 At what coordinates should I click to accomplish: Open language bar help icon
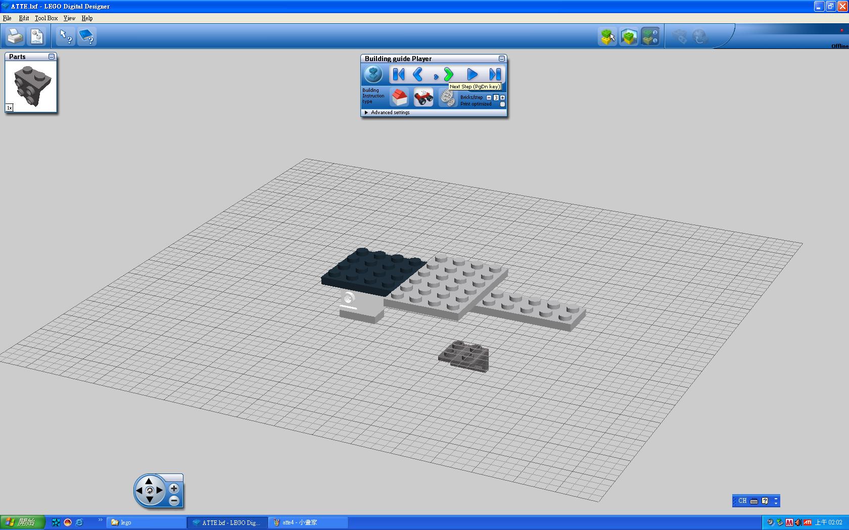click(x=765, y=501)
